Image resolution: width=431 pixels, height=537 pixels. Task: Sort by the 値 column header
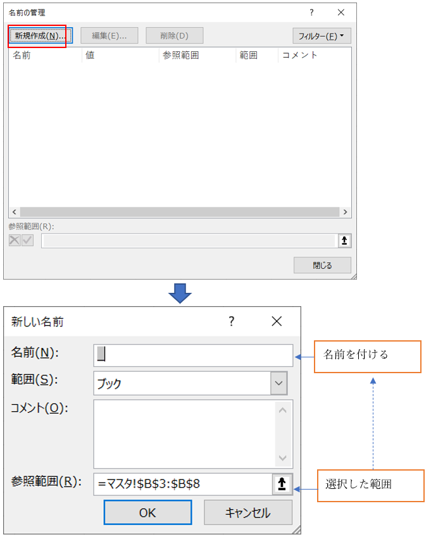[120, 55]
